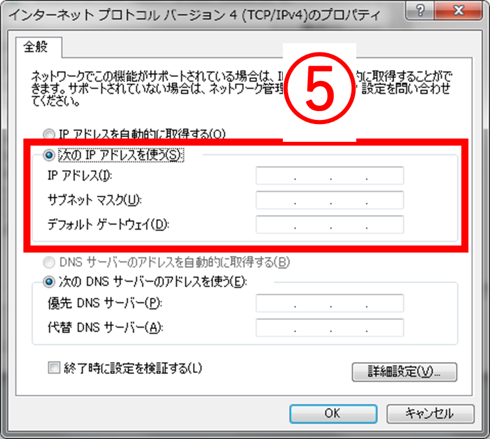
Task: Click the dialog title bar text
Action: pos(194,15)
